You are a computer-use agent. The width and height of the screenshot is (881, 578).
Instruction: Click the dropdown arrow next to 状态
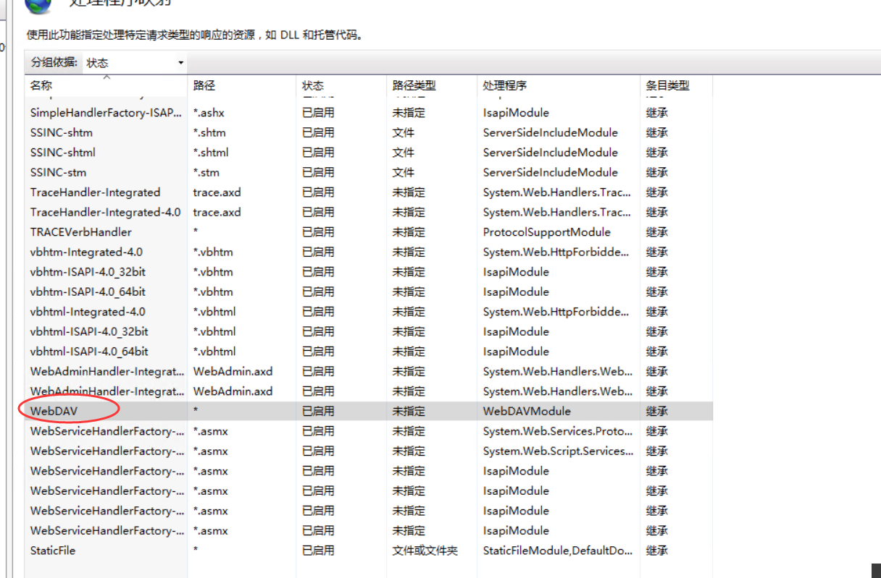pyautogui.click(x=180, y=62)
